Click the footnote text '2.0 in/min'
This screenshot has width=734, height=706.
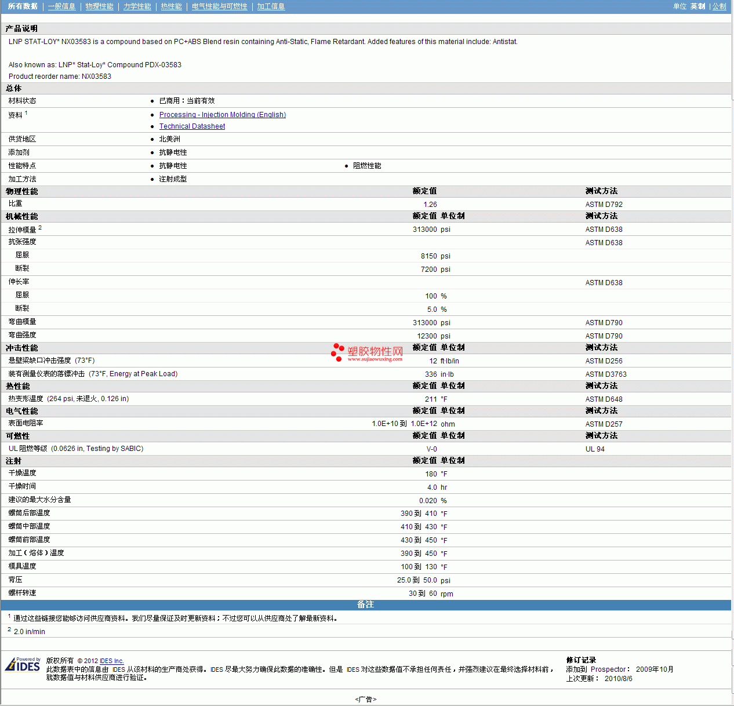tap(30, 632)
